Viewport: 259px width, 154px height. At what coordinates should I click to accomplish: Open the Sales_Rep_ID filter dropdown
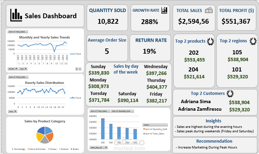(x=99, y=147)
